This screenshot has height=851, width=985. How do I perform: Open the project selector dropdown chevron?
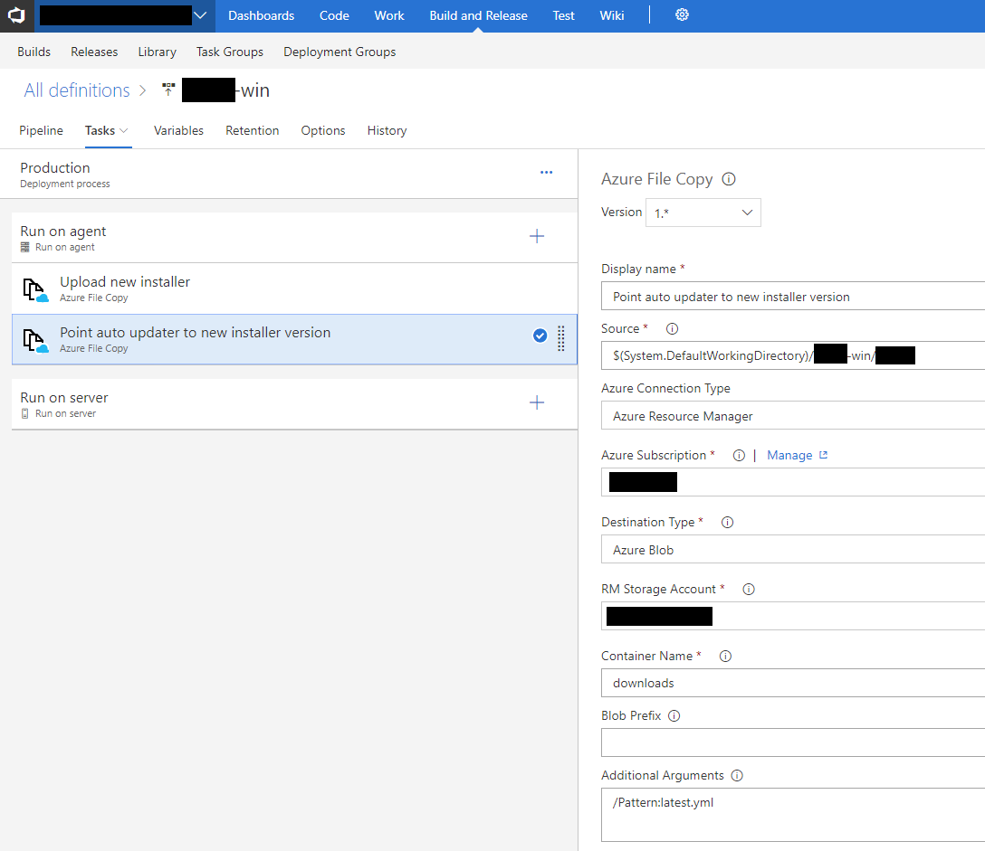pos(200,15)
